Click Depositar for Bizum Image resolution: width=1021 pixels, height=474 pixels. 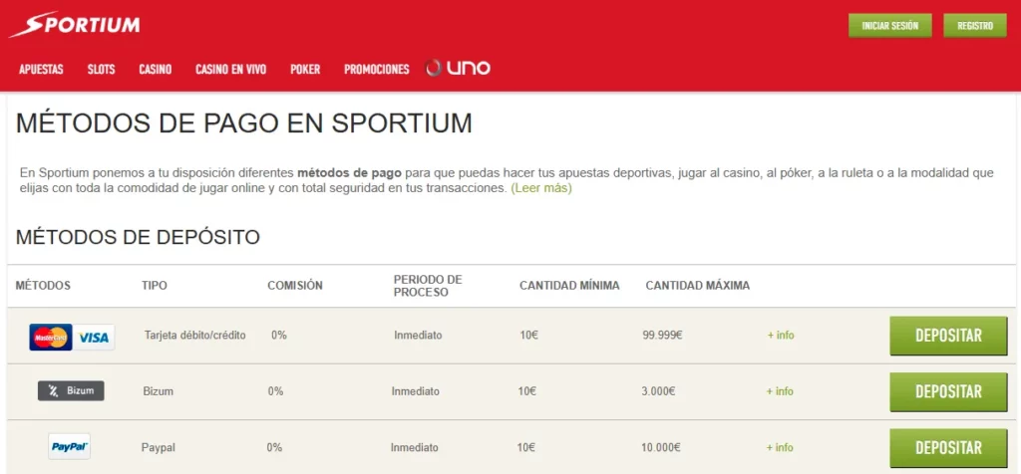(948, 392)
